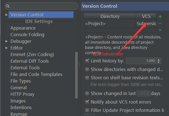This screenshot has width=169, height=116.
Task: Open the Subversion VCS cell dropdown
Action: (x=146, y=23)
